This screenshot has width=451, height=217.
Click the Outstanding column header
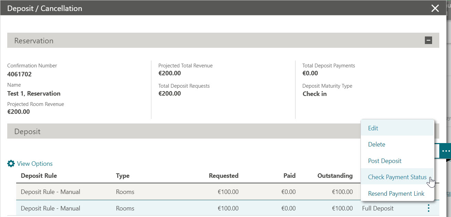(x=335, y=175)
